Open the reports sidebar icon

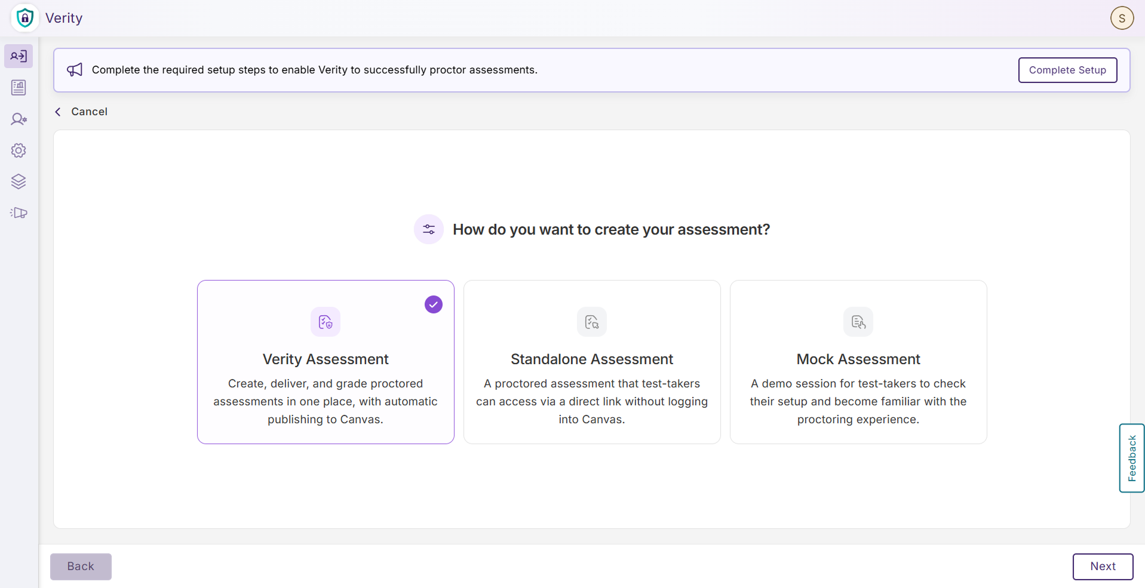[19, 88]
